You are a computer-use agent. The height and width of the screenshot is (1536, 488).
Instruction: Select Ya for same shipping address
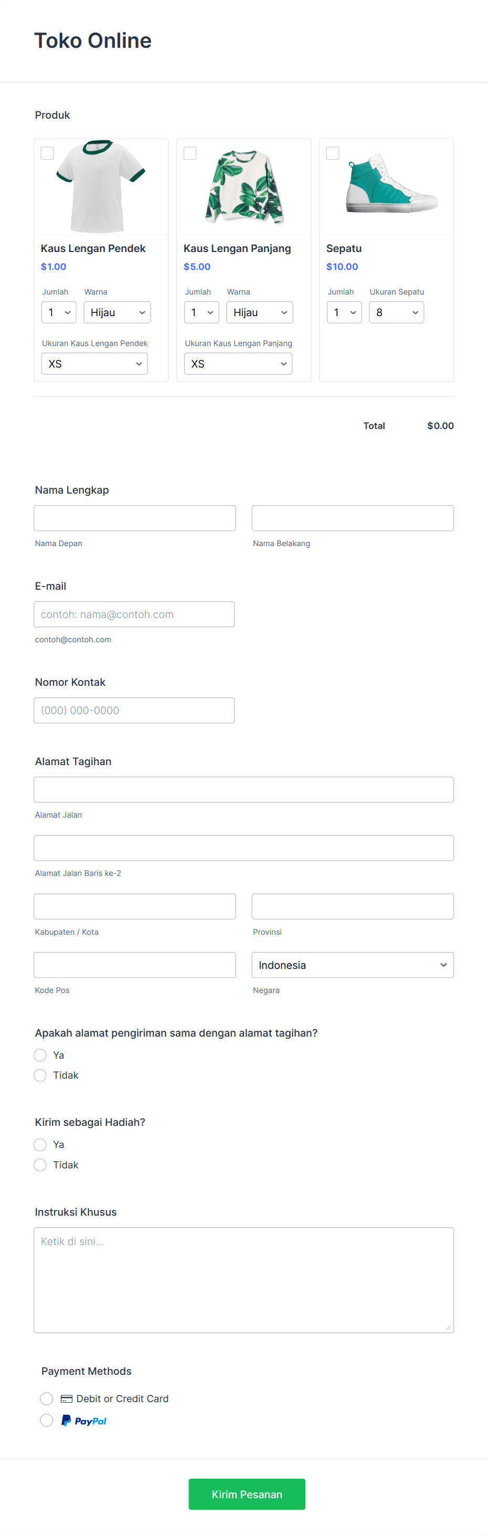(x=40, y=1055)
